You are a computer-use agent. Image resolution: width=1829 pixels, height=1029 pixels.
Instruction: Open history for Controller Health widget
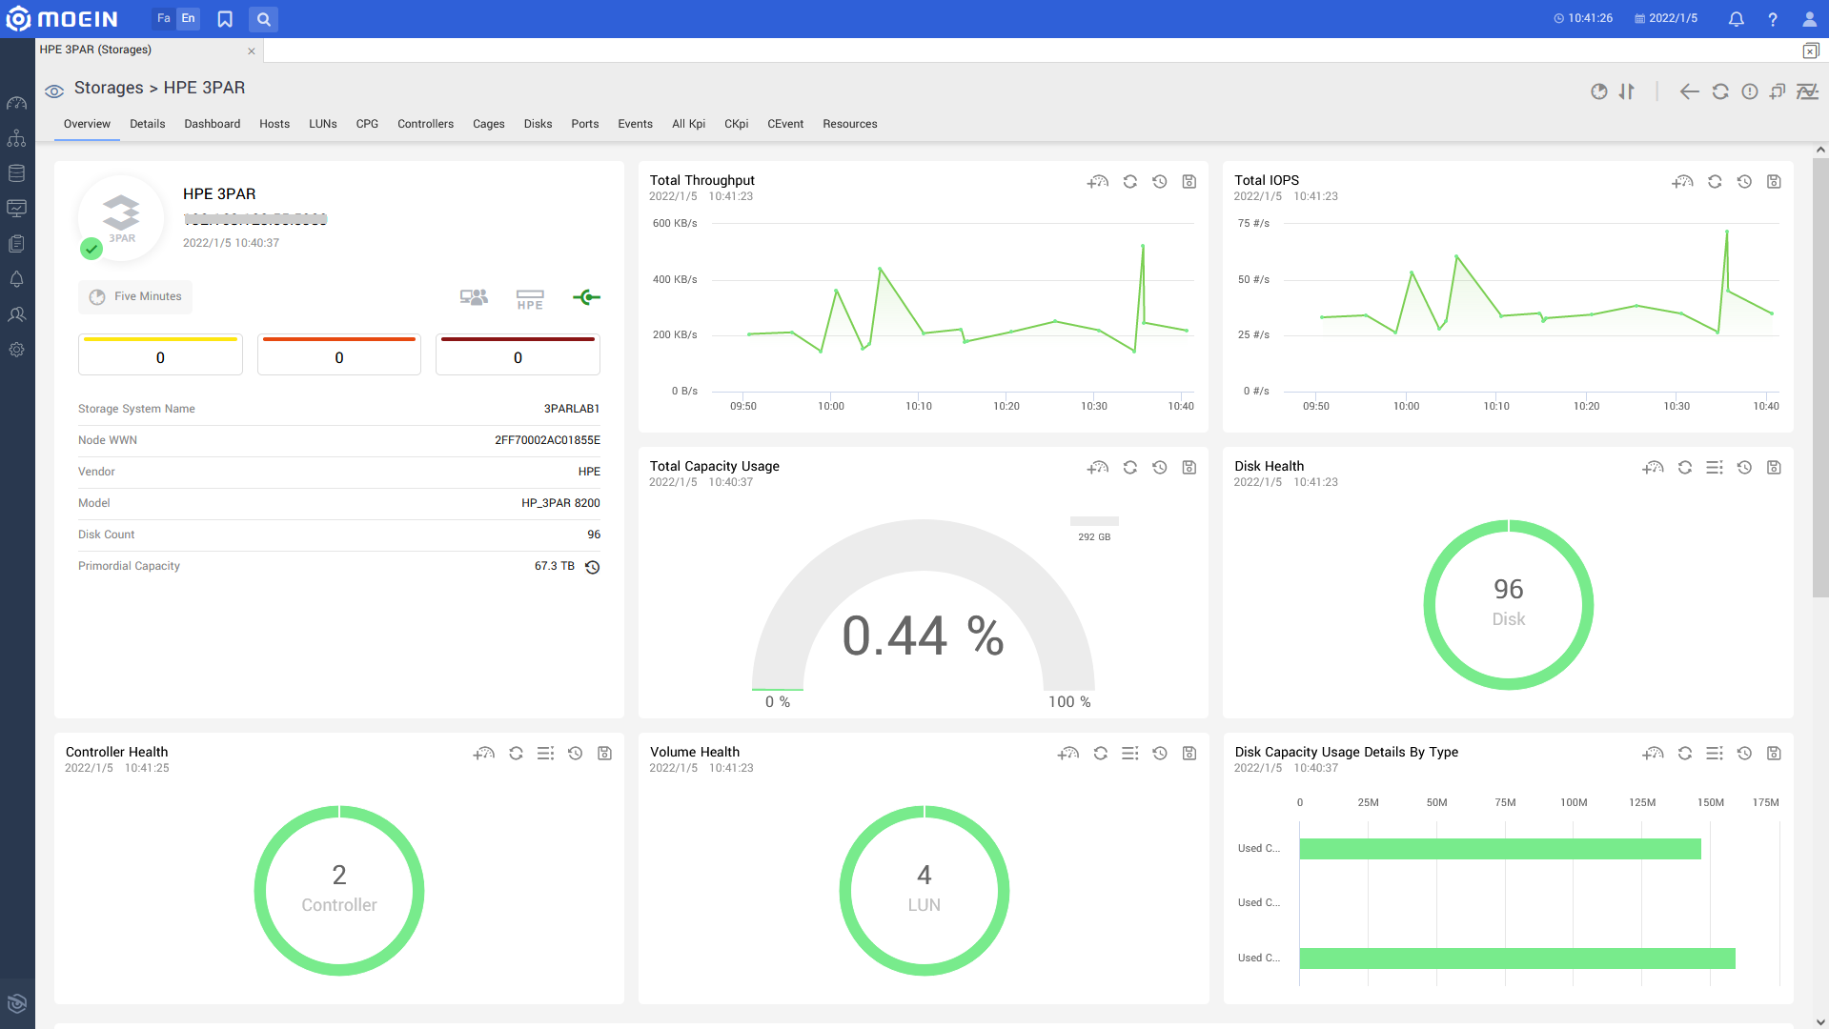tap(575, 753)
